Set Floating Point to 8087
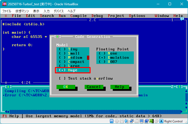This screenshot has width=188, height=124. [x=115, y=62]
